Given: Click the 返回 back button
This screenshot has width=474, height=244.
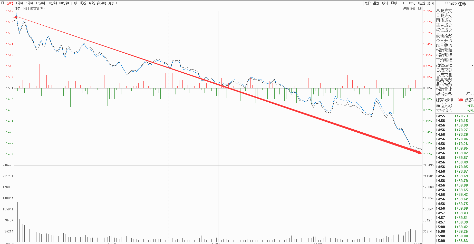Looking at the screenshot, I should pos(431,3).
